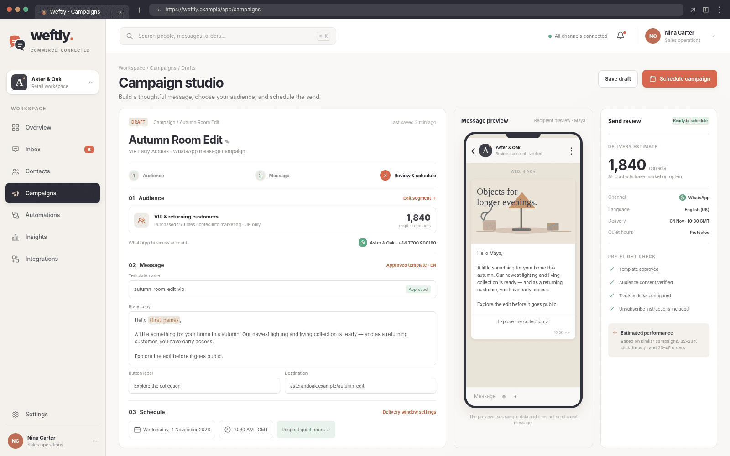Open the Automations page
This screenshot has width=730, height=456.
pos(53,215)
